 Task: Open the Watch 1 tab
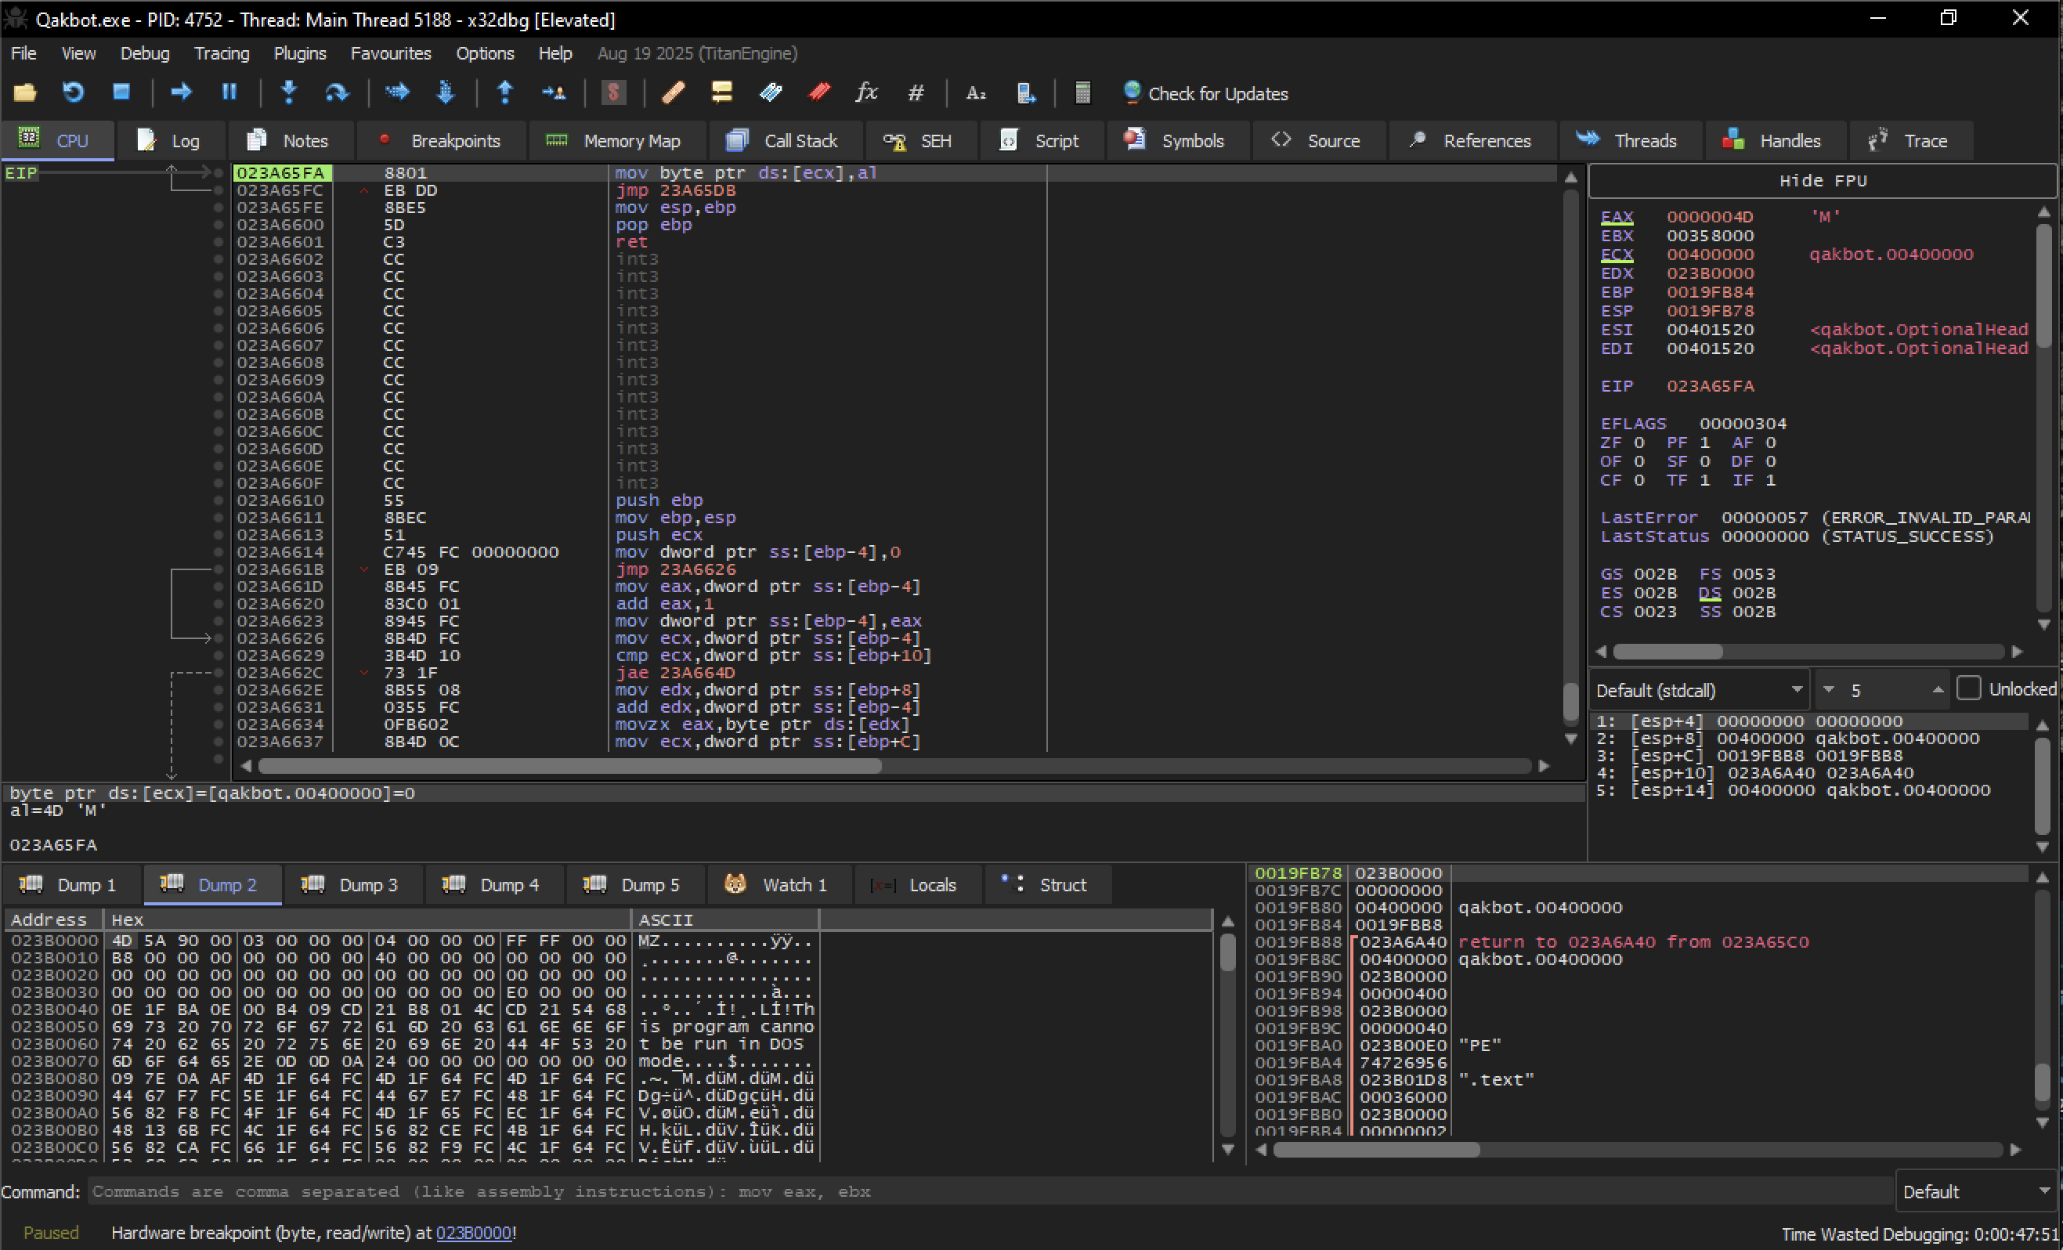click(779, 885)
